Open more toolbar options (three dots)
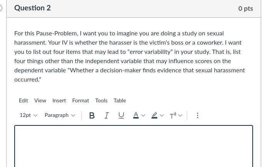 198,115
